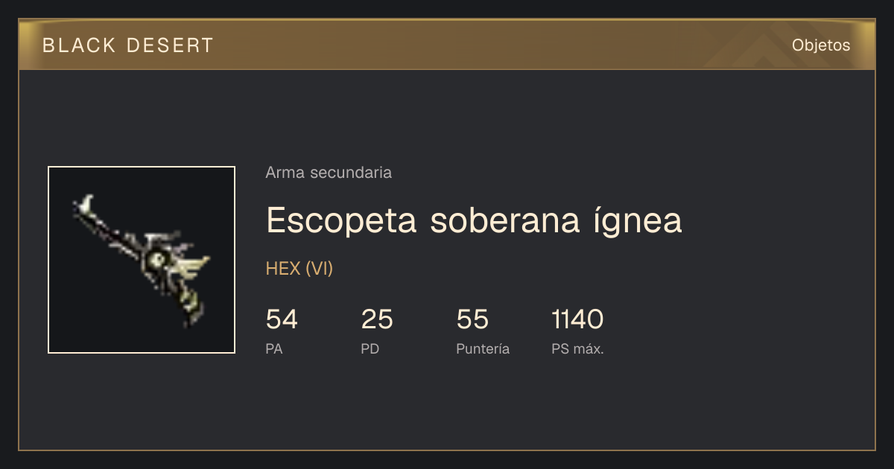Select the HEX (VI) enhancement level
This screenshot has width=894, height=469.
tap(299, 269)
